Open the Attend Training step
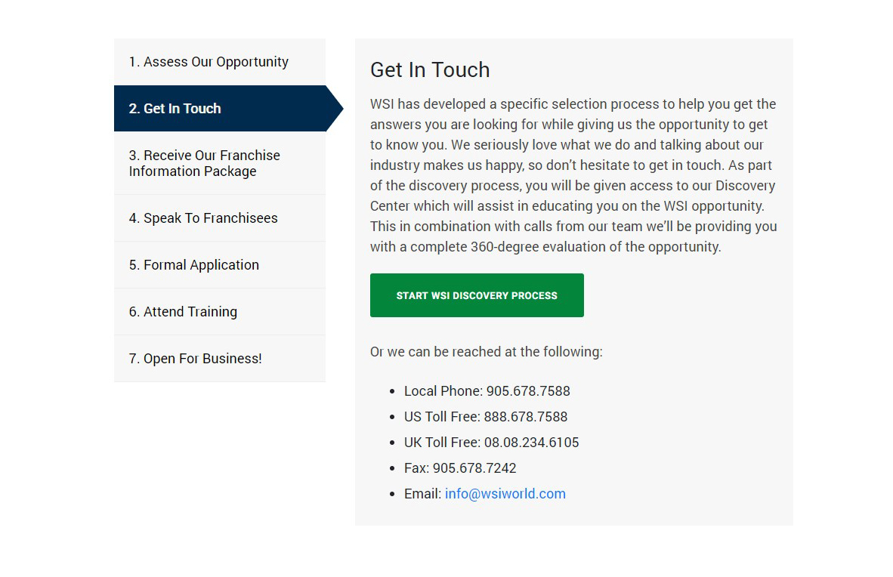Image resolution: width=893 pixels, height=577 pixels. (x=220, y=312)
